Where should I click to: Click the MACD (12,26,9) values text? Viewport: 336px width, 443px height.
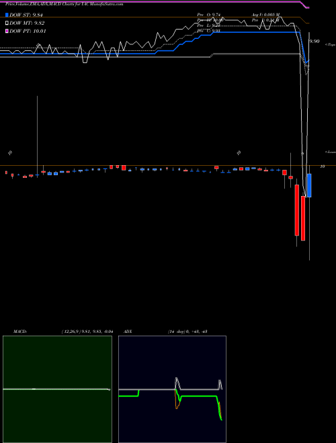pyautogui.click(x=87, y=332)
